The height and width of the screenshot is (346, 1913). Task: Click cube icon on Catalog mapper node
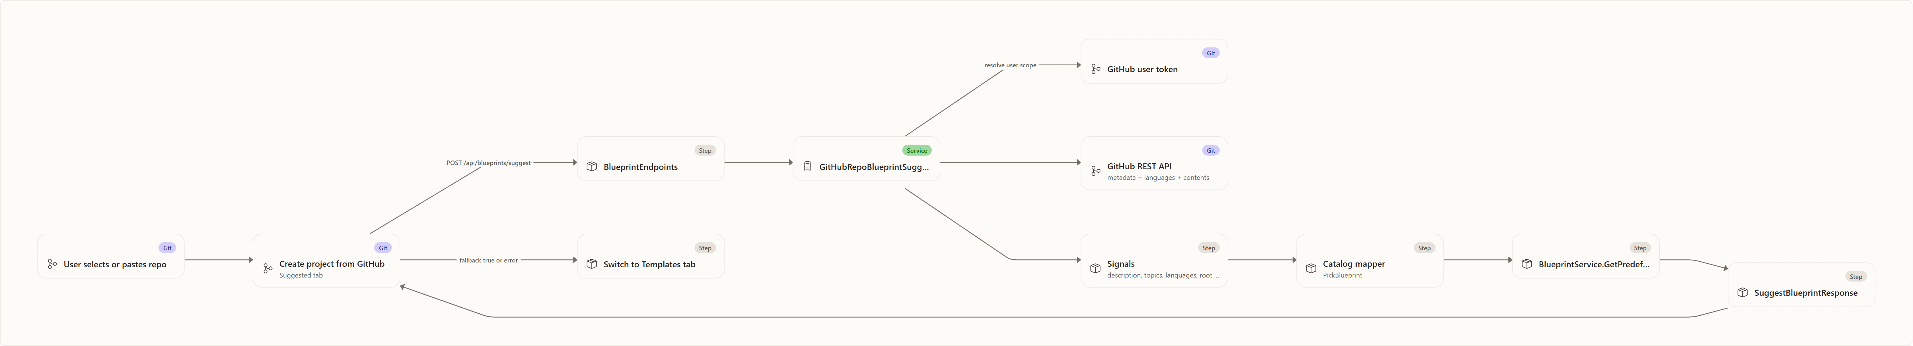pos(1311,268)
